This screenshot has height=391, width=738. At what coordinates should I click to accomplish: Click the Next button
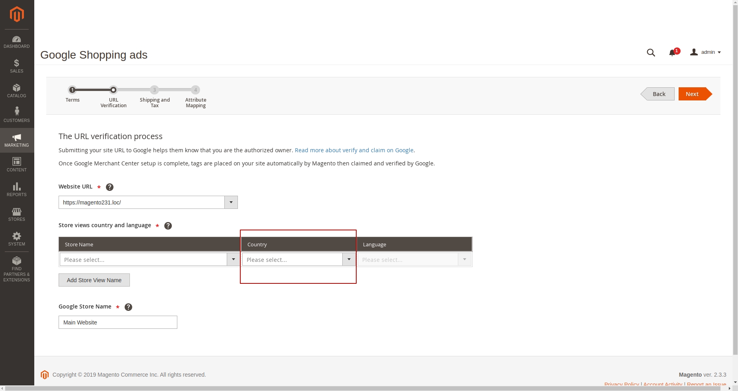[695, 94]
